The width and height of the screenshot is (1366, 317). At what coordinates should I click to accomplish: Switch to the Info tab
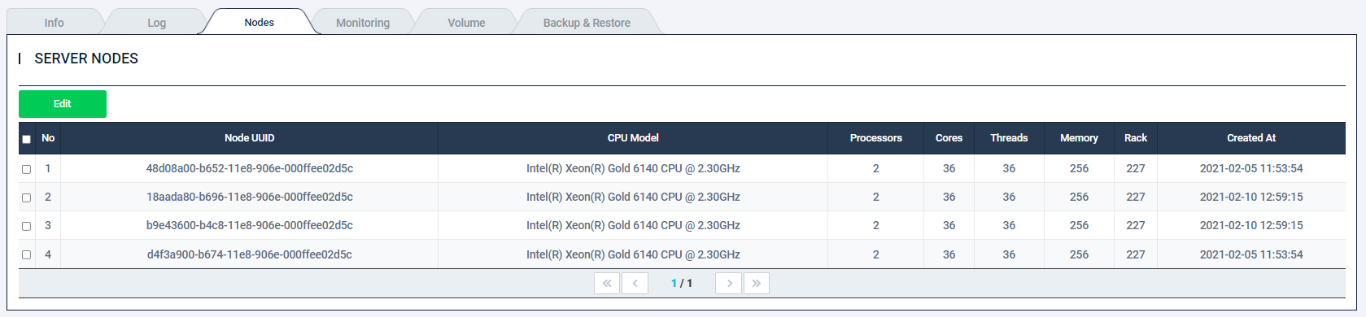coord(54,23)
